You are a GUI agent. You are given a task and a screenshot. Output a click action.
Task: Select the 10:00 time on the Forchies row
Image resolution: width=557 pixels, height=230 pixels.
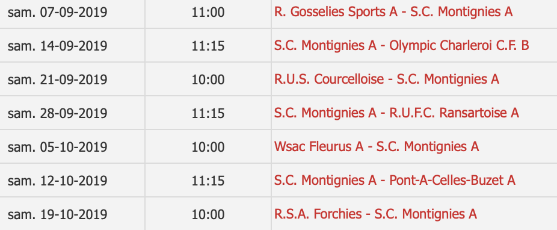[x=208, y=214]
